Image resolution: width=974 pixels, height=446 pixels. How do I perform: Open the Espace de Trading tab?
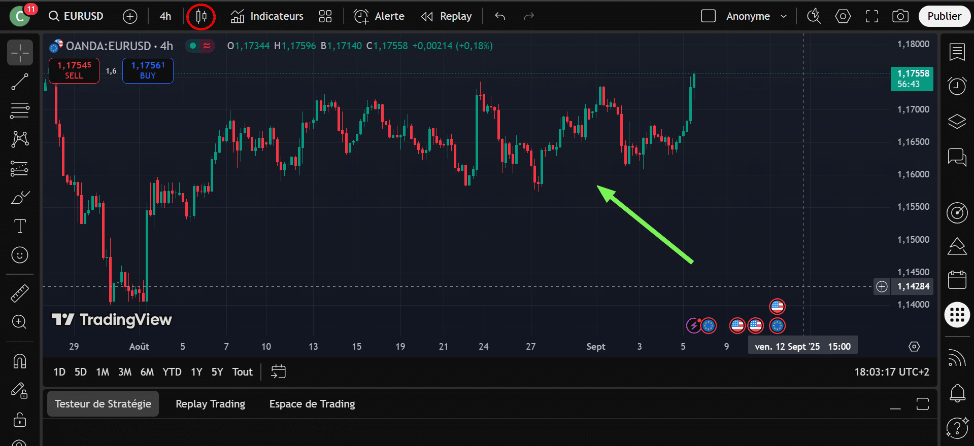point(312,404)
